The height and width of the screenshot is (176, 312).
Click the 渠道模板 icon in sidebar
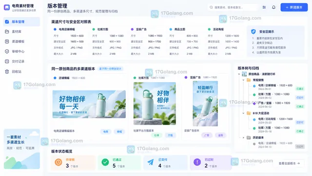point(7,42)
